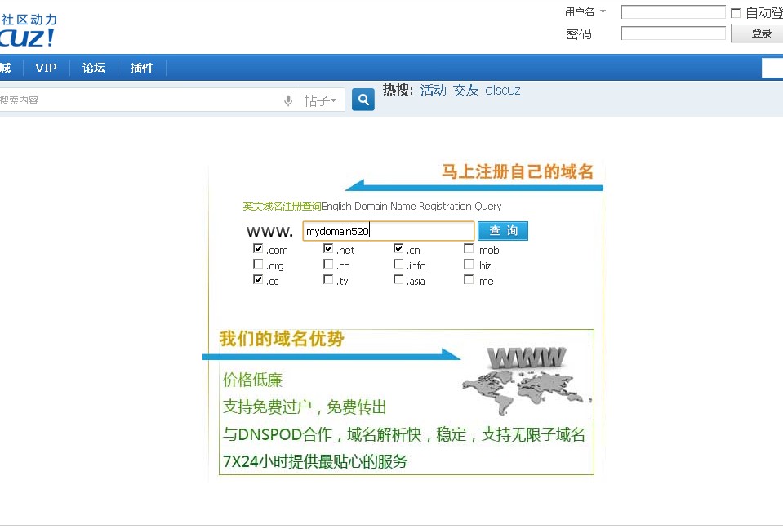The height and width of the screenshot is (529, 783).
Task: Uncheck the .com domain checkbox
Action: pos(258,248)
